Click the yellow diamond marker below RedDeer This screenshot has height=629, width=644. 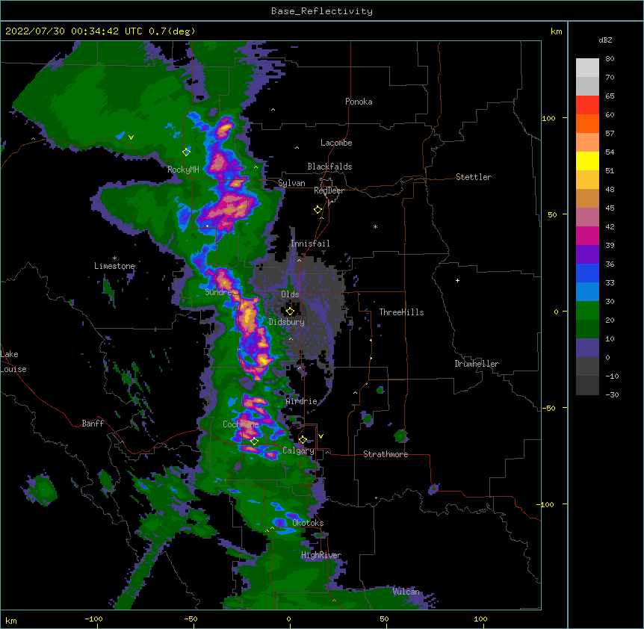pyautogui.click(x=318, y=210)
